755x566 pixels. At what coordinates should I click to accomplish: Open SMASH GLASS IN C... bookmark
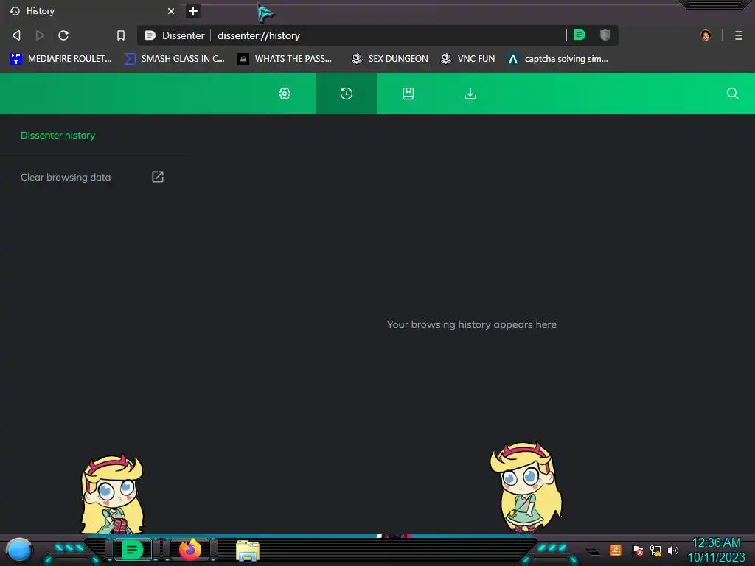point(175,59)
